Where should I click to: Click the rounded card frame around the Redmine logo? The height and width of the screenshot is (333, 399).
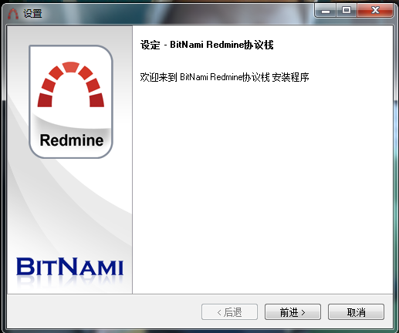tap(71, 102)
